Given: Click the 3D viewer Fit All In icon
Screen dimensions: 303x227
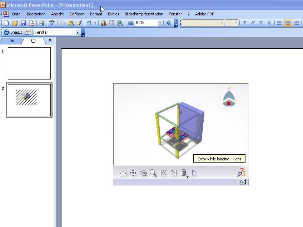Looking at the screenshot, I should tap(123, 173).
